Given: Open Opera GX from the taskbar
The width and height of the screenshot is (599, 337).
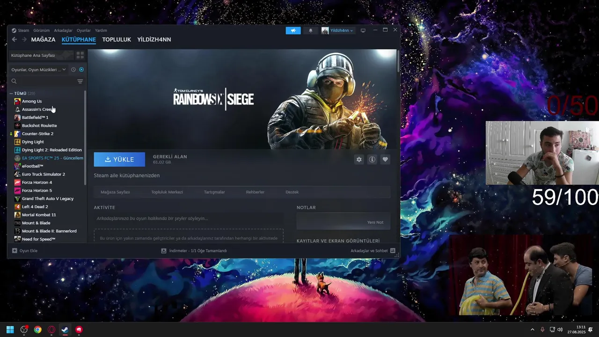Looking at the screenshot, I should [51, 330].
